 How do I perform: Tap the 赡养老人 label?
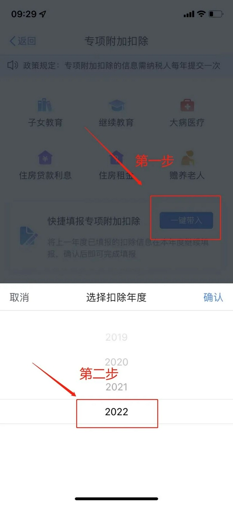(x=187, y=176)
